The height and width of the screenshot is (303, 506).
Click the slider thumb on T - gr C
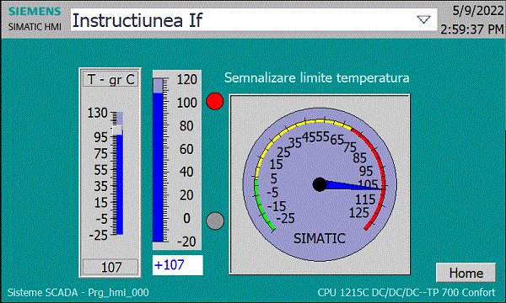click(117, 130)
